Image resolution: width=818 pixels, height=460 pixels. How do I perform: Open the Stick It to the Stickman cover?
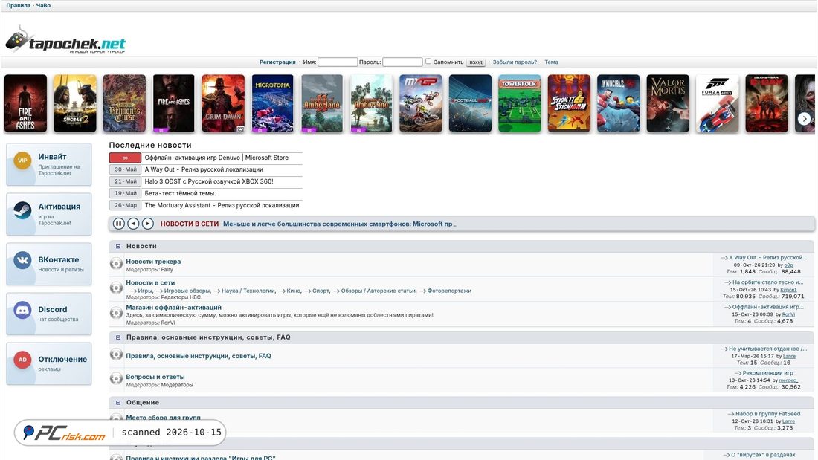[569, 103]
